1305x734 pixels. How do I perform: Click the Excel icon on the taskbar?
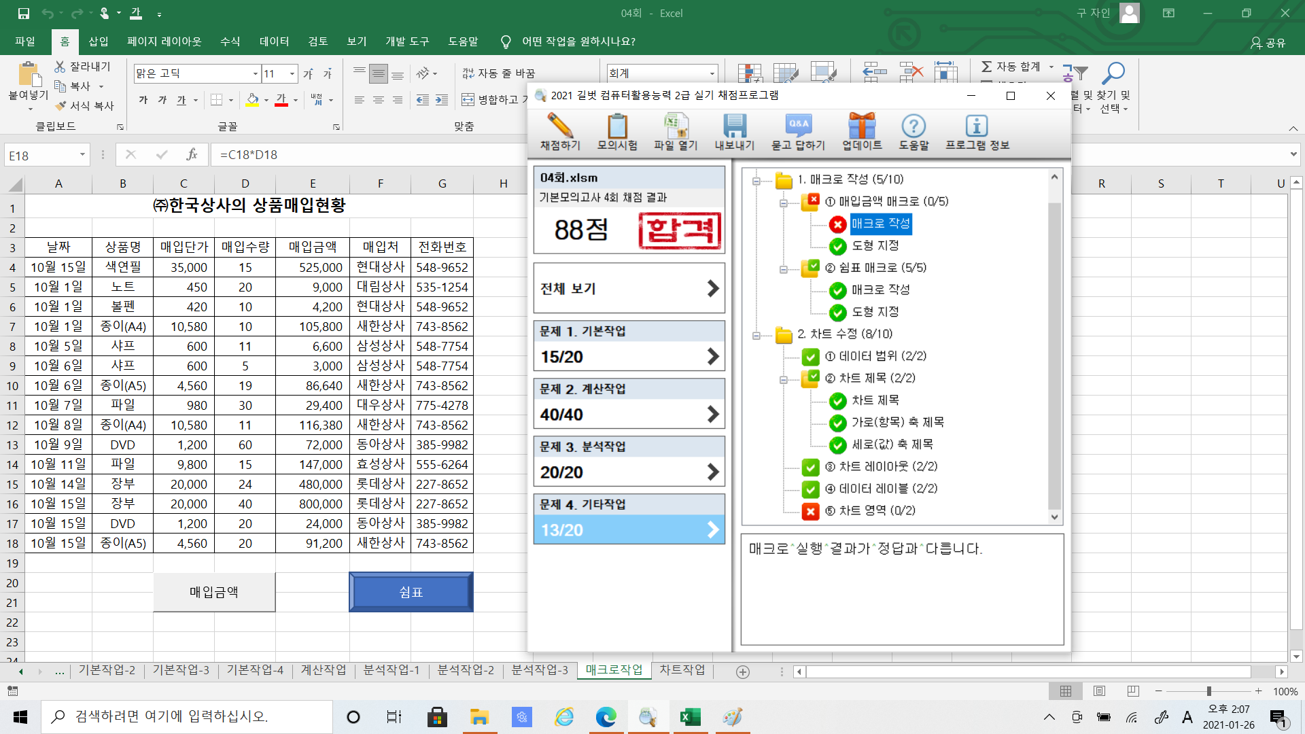coord(690,717)
